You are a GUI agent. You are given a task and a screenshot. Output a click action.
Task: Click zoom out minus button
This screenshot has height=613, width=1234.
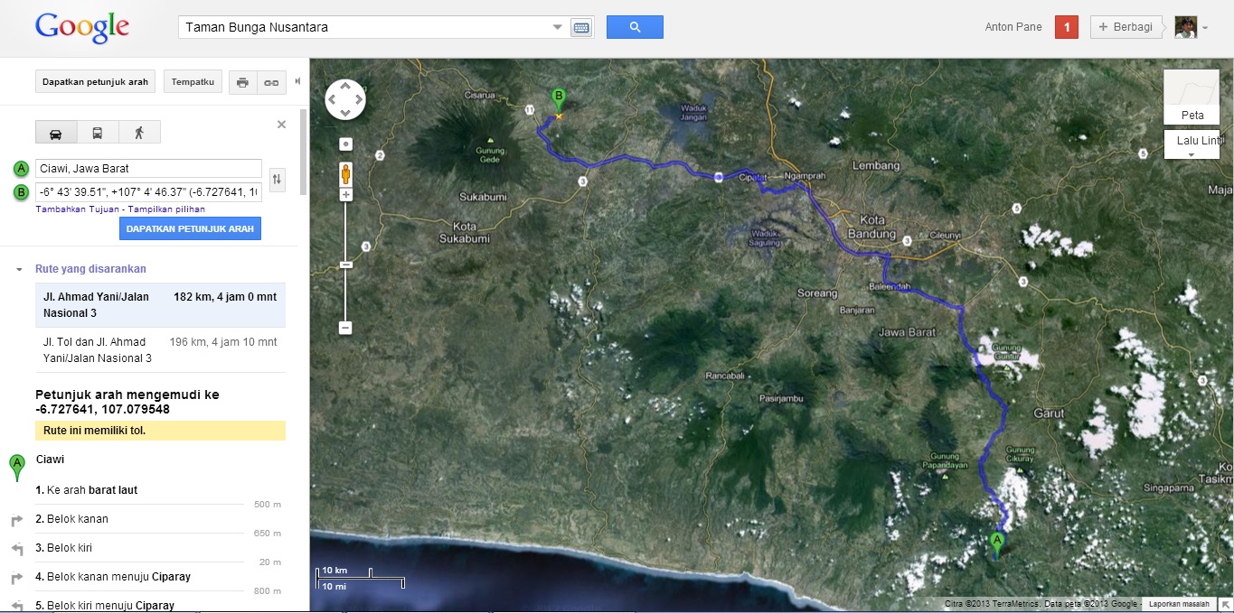(345, 328)
